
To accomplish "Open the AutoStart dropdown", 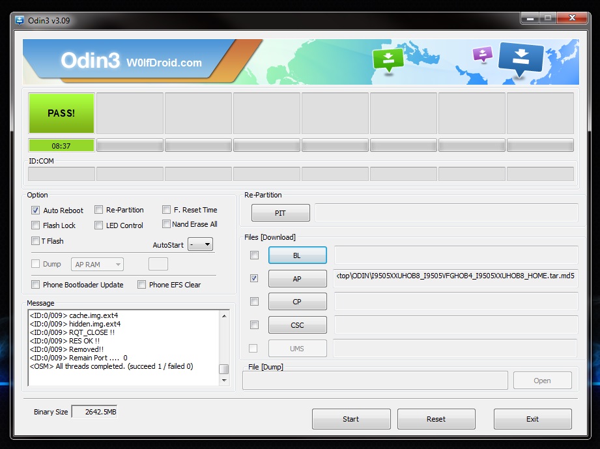I will pyautogui.click(x=200, y=244).
